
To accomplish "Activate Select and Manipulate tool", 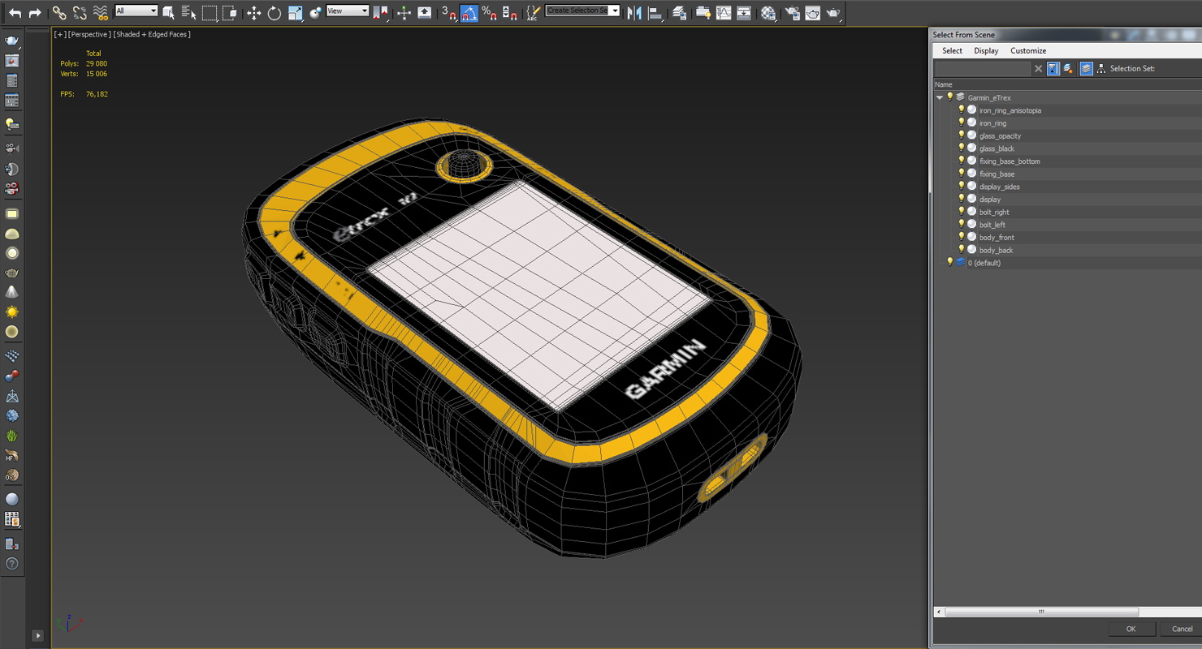I will tap(404, 12).
